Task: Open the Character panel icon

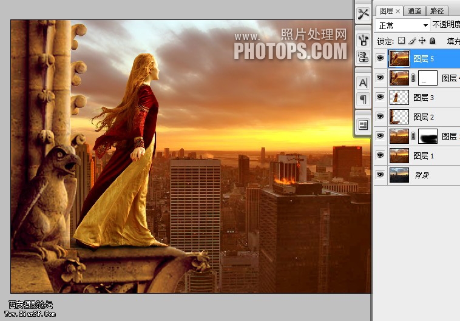Action: point(363,83)
